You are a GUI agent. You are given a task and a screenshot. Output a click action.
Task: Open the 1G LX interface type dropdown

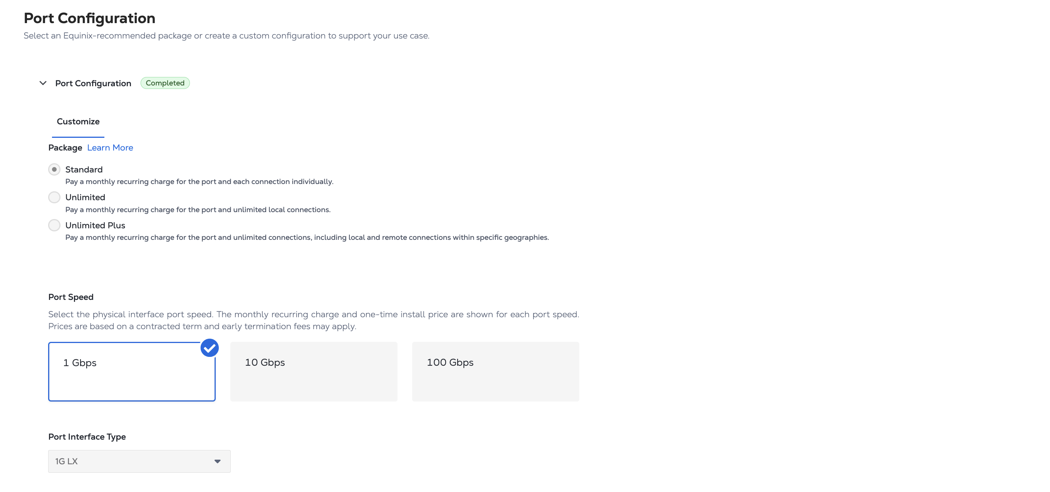point(139,461)
